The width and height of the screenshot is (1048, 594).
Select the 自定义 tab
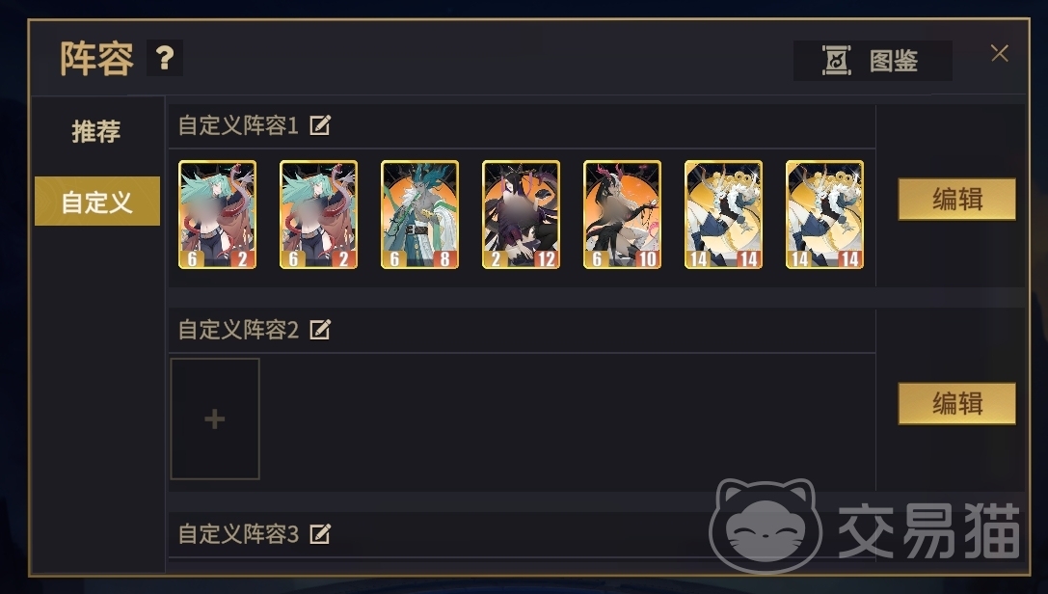coord(97,202)
